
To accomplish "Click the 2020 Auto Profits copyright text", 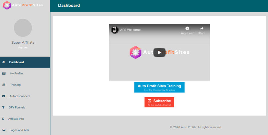I will 196,127.
